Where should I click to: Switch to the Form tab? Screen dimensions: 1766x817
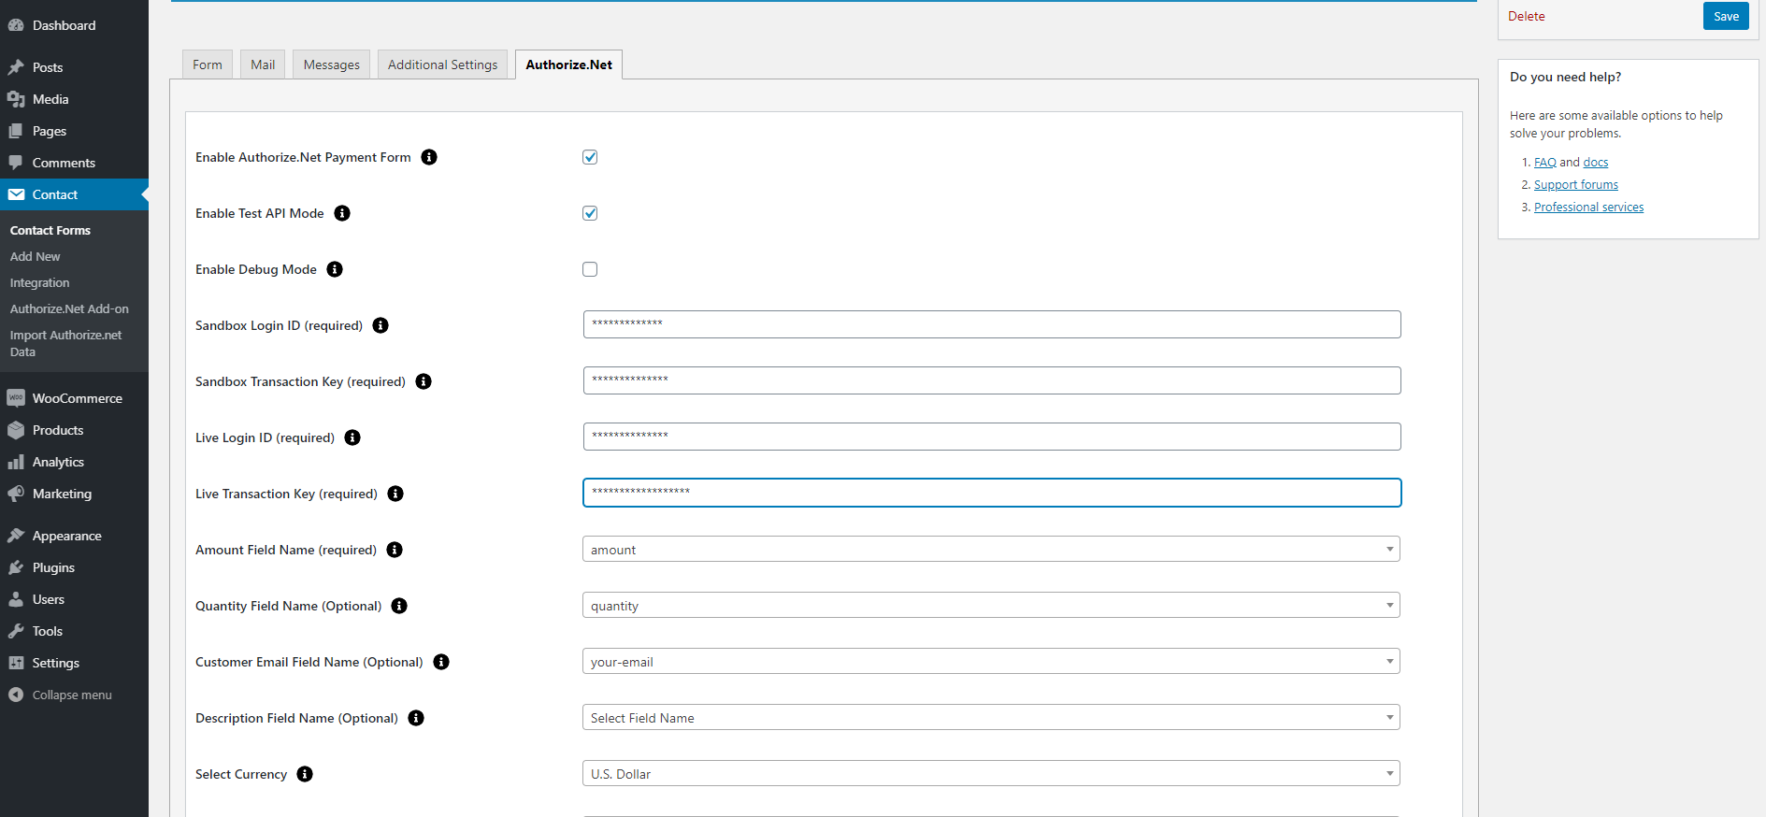(x=208, y=64)
